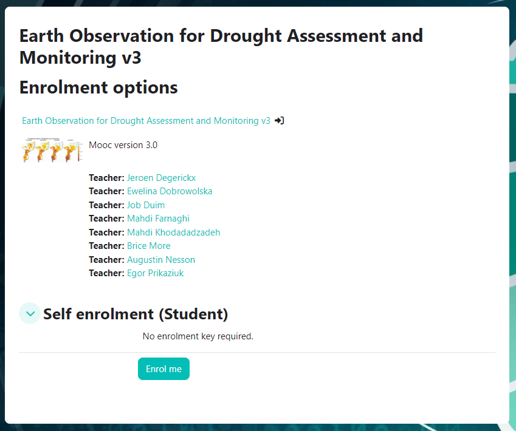Open teacher Job Duim's profile
The width and height of the screenshot is (516, 431).
pyautogui.click(x=146, y=205)
